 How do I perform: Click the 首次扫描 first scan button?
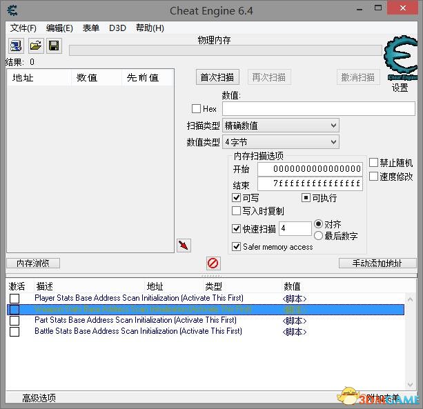click(217, 77)
